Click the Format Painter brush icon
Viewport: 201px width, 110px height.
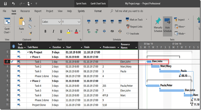click(30, 33)
